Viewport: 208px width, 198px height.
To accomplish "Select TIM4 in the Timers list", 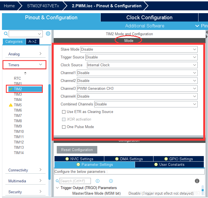I will [x=18, y=100].
